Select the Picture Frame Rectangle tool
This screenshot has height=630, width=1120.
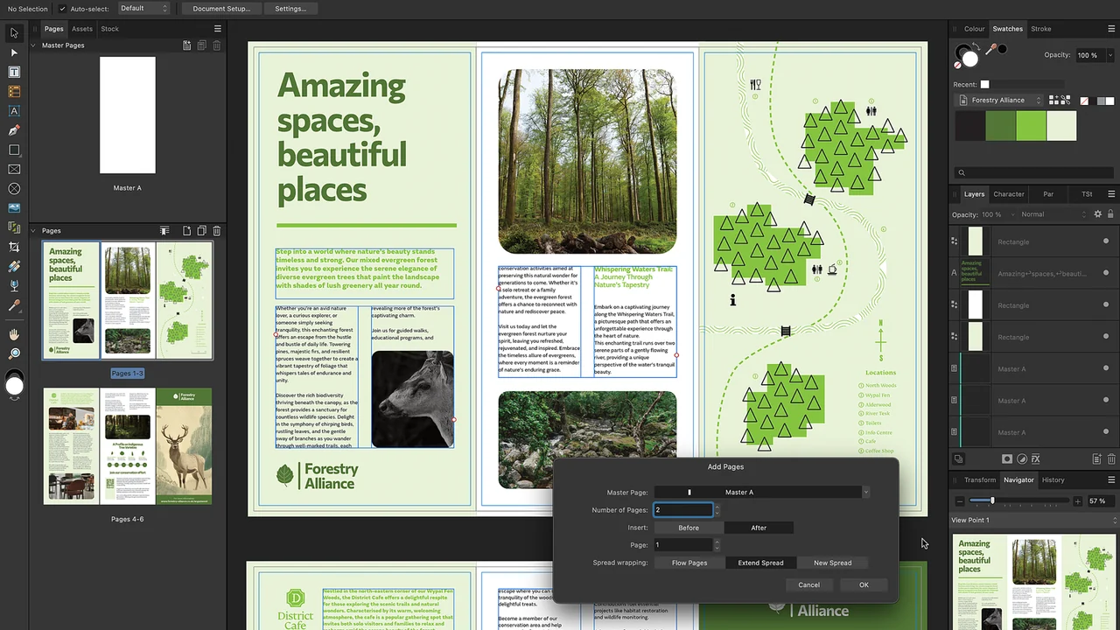coord(14,169)
